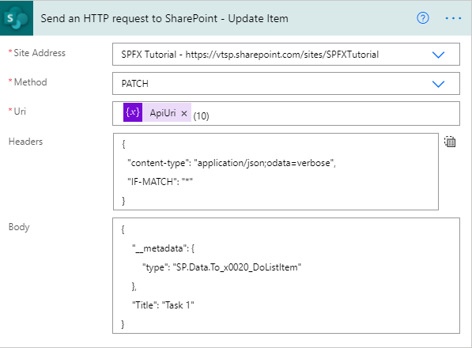Viewport: 472px width, 348px height.
Task: Click the SP.Data.To_x0020_DoListItem type line
Action: click(221, 267)
